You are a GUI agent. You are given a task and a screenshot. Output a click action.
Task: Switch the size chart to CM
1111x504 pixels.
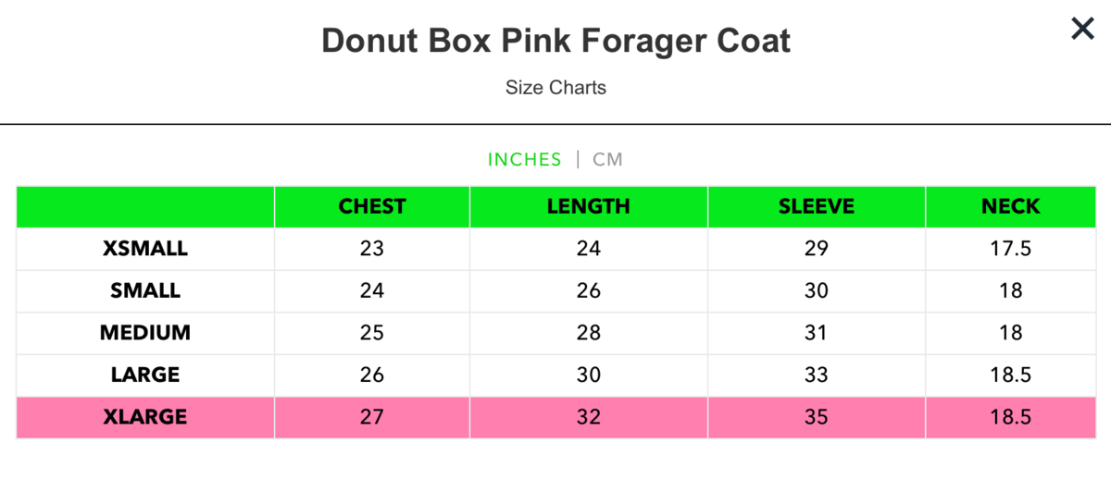(x=607, y=159)
